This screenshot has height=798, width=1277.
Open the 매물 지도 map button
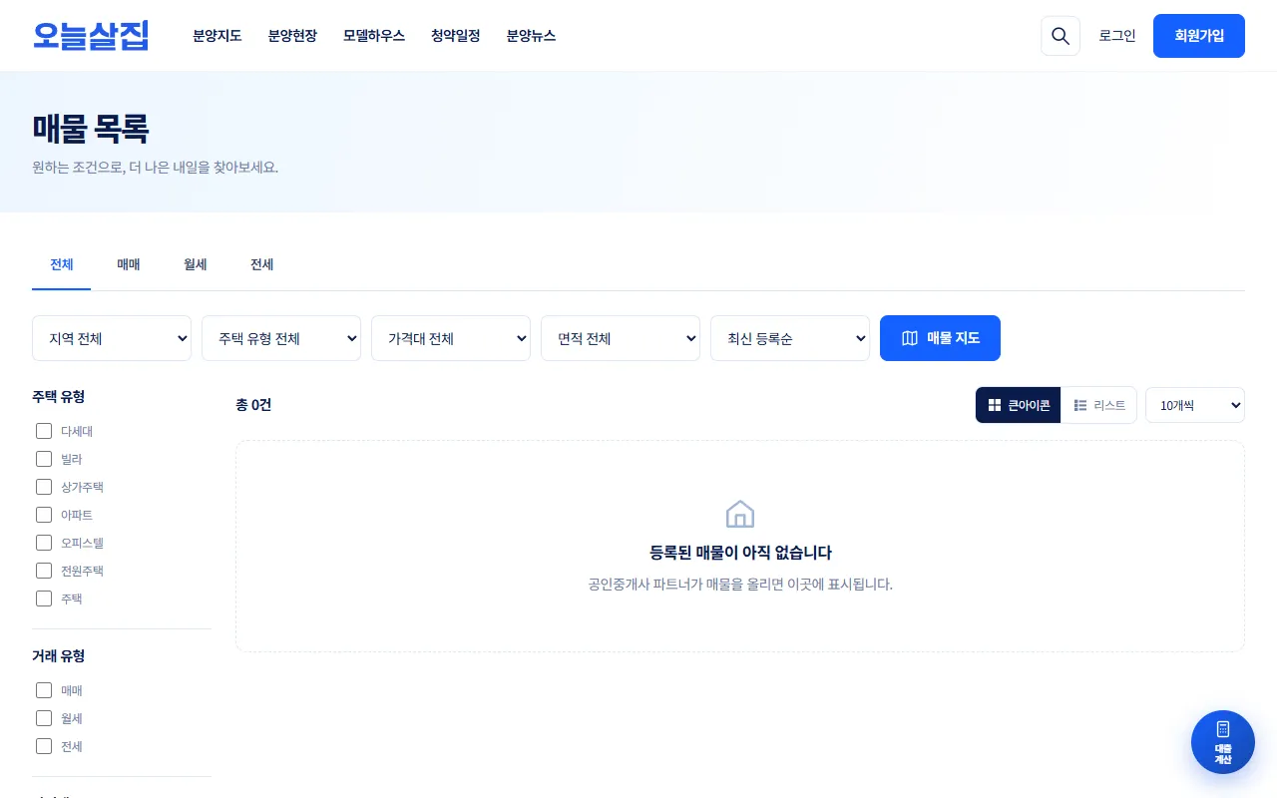pyautogui.click(x=940, y=338)
